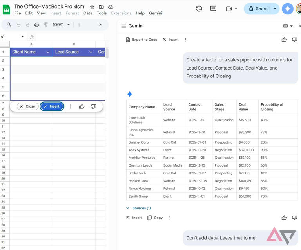Viewport: 301px width, 250px height.
Task: Copy the Gemini table response
Action: click(155, 218)
